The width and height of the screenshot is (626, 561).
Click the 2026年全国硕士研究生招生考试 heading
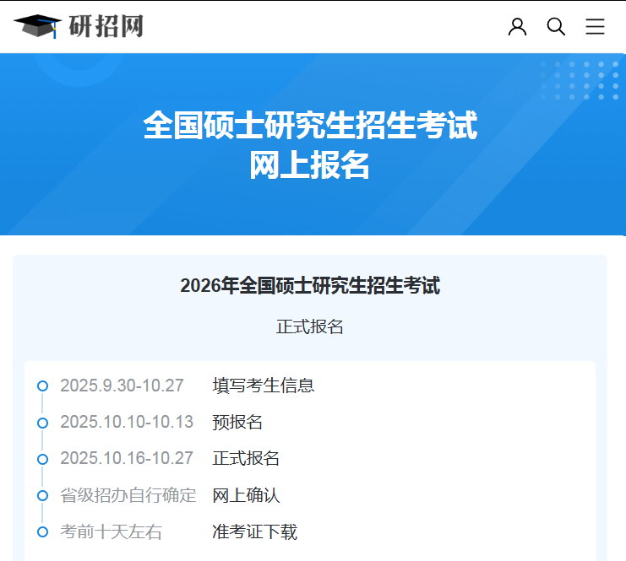tap(310, 286)
